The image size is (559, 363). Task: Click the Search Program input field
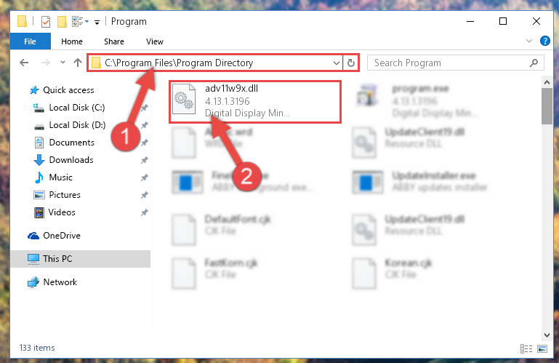click(x=450, y=63)
